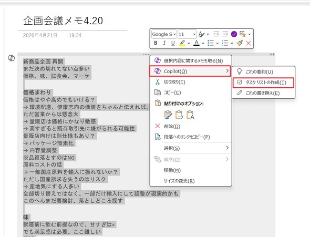Apply yellow text highlight color
This screenshot has height=237, width=310.
click(182, 43)
